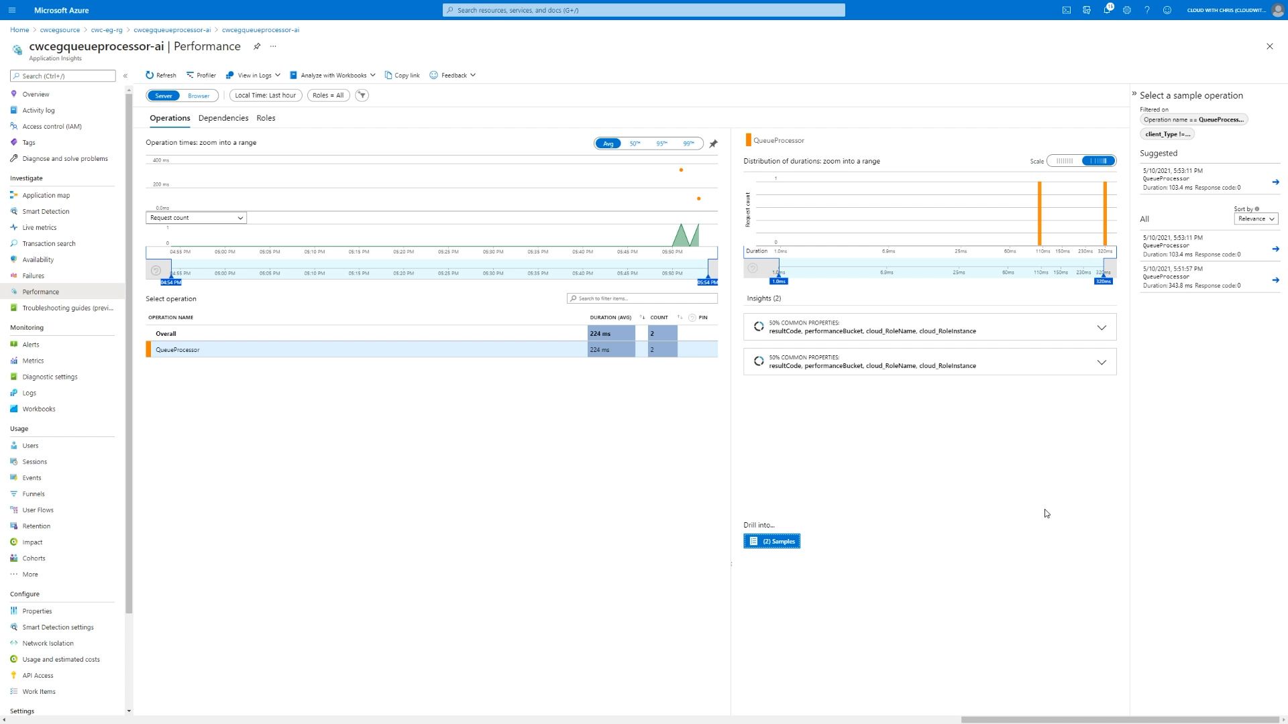Copy link to this view
This screenshot has width=1288, height=724.
pos(401,74)
